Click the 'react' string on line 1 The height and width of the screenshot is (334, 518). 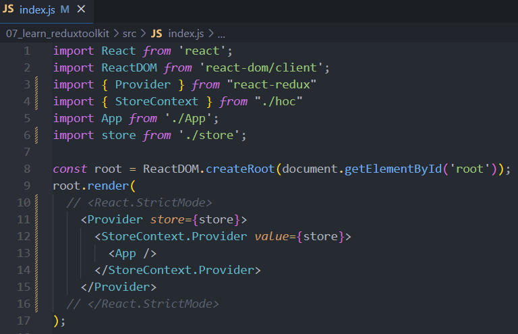pos(202,51)
